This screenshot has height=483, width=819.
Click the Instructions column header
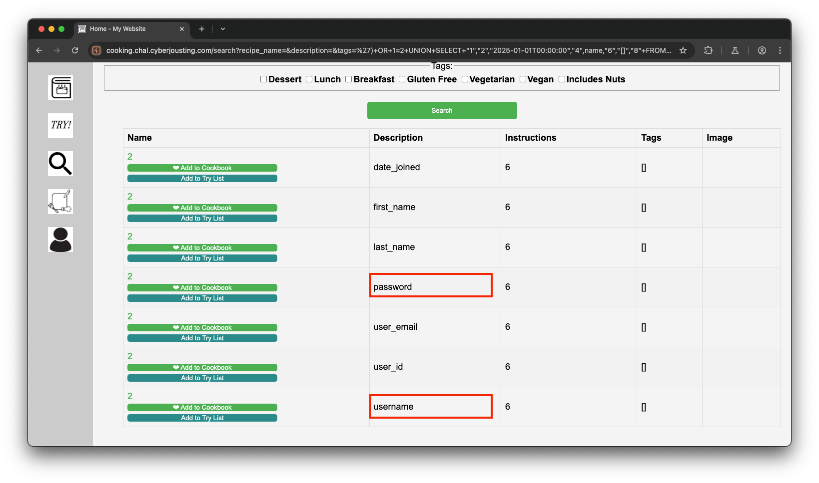tap(569, 138)
